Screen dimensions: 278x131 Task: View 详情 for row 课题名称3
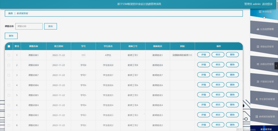tap(204, 115)
